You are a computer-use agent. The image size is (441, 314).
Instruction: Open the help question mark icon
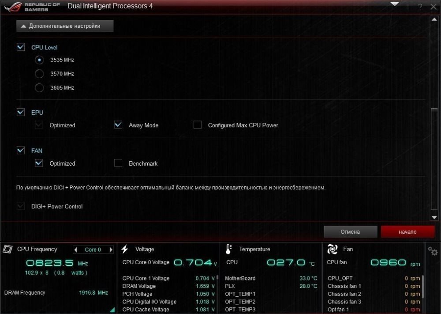[420, 7]
